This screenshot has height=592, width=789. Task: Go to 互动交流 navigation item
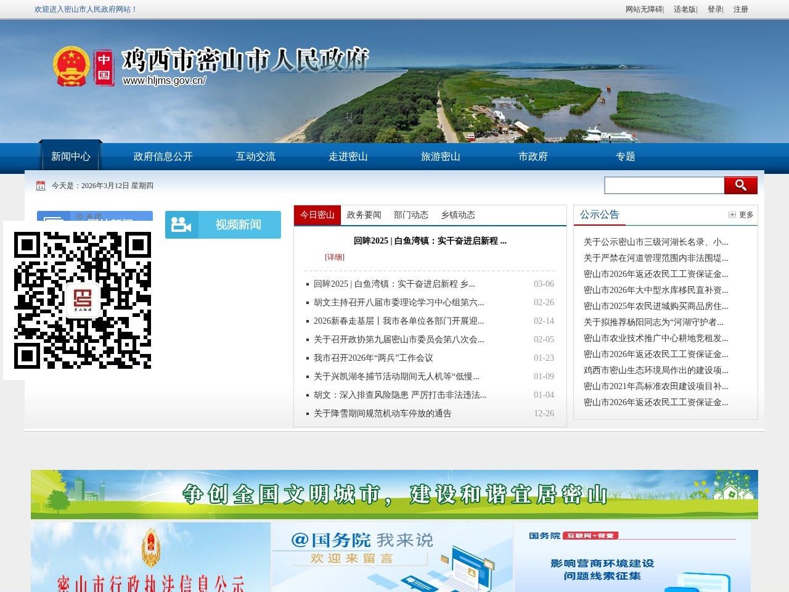pos(256,157)
